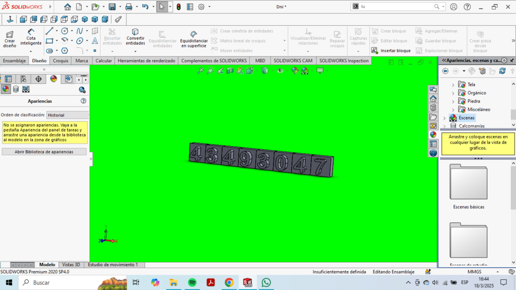Viewport: 516px width, 290px height.
Task: Open the Custom Properties task pane icon
Action: coord(433,144)
